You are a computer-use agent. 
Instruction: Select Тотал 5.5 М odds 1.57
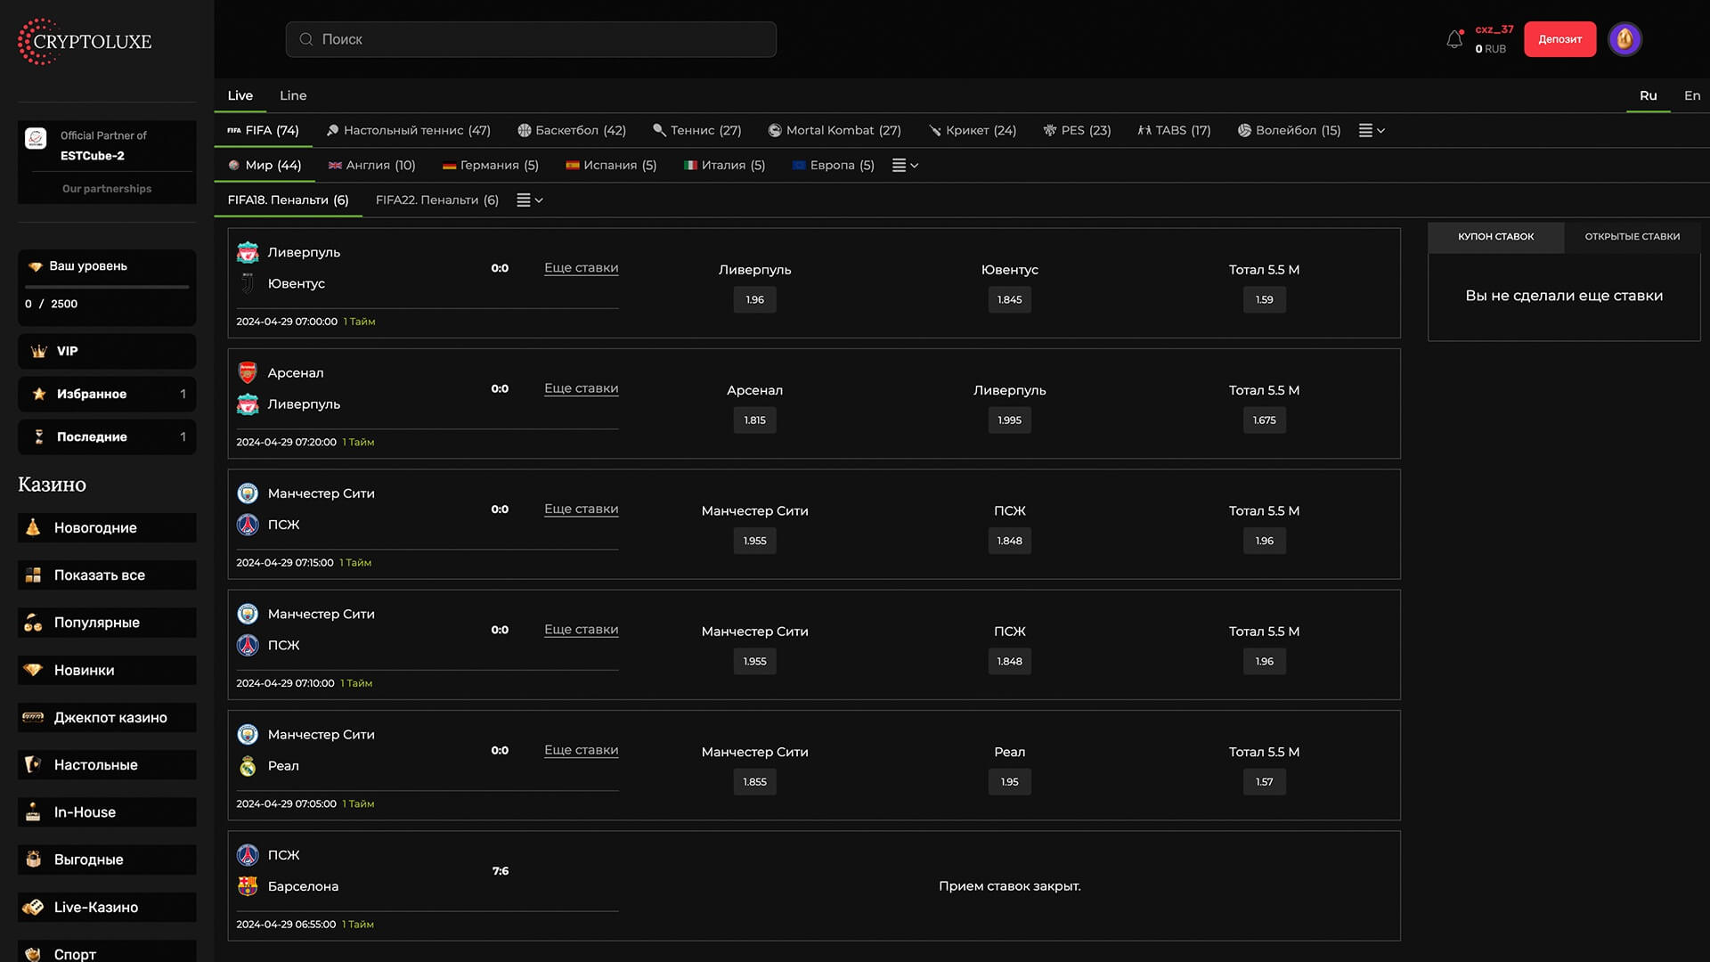(1265, 782)
